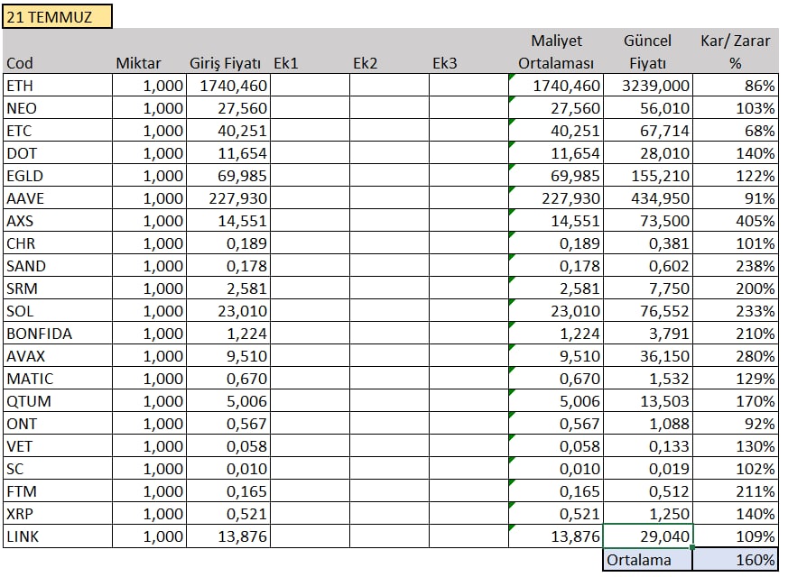Select ETH current price 3239,000
The height and width of the screenshot is (577, 788).
[648, 86]
